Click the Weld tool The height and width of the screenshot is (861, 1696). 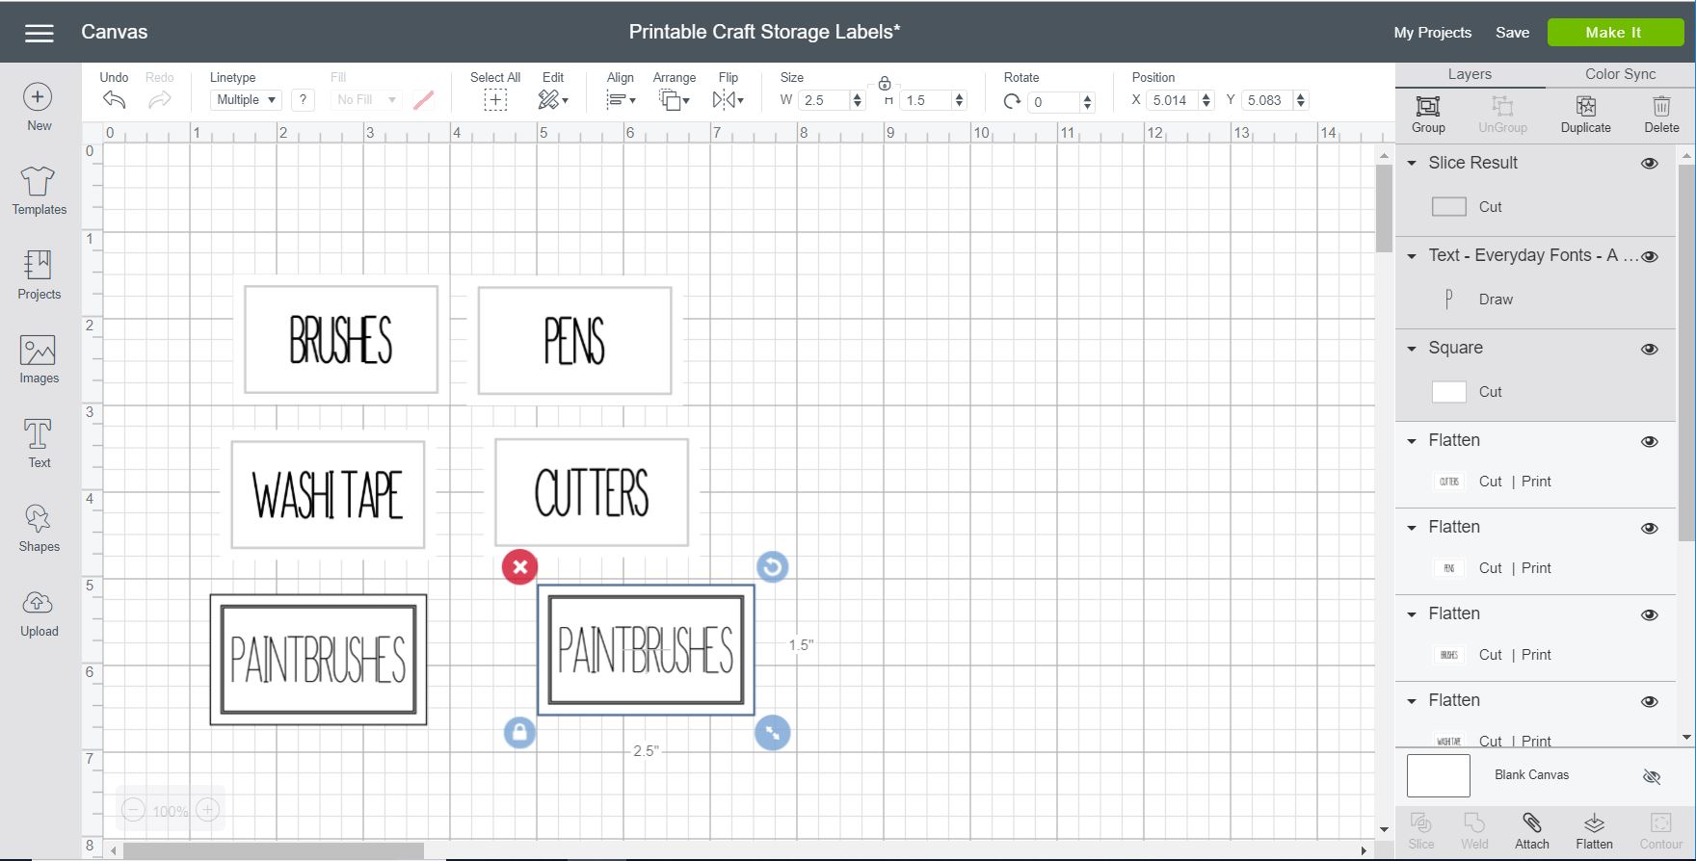[1474, 830]
